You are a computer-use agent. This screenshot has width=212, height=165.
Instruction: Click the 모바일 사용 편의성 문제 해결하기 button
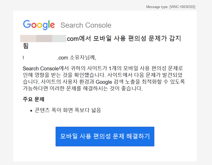pyautogui.click(x=105, y=136)
